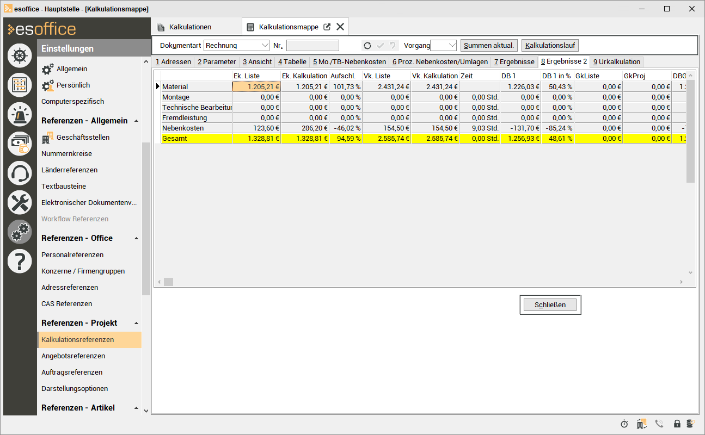Open the ship's wheel module in sidebar
This screenshot has height=435, width=705.
(x=20, y=55)
